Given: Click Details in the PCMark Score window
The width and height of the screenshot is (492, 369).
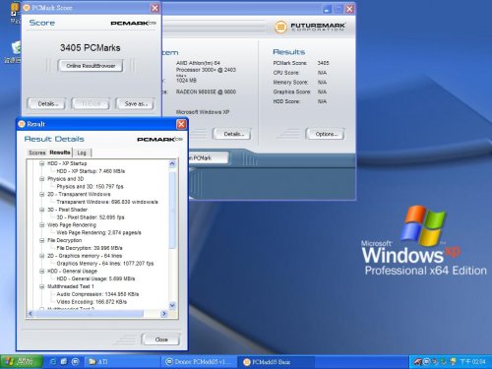Looking at the screenshot, I should coord(47,104).
